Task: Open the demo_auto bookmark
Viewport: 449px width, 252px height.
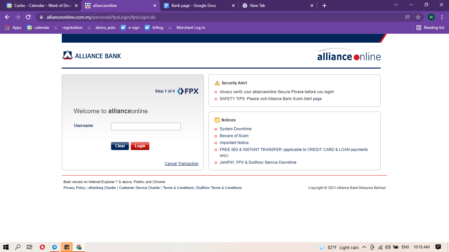Action: pos(102,28)
